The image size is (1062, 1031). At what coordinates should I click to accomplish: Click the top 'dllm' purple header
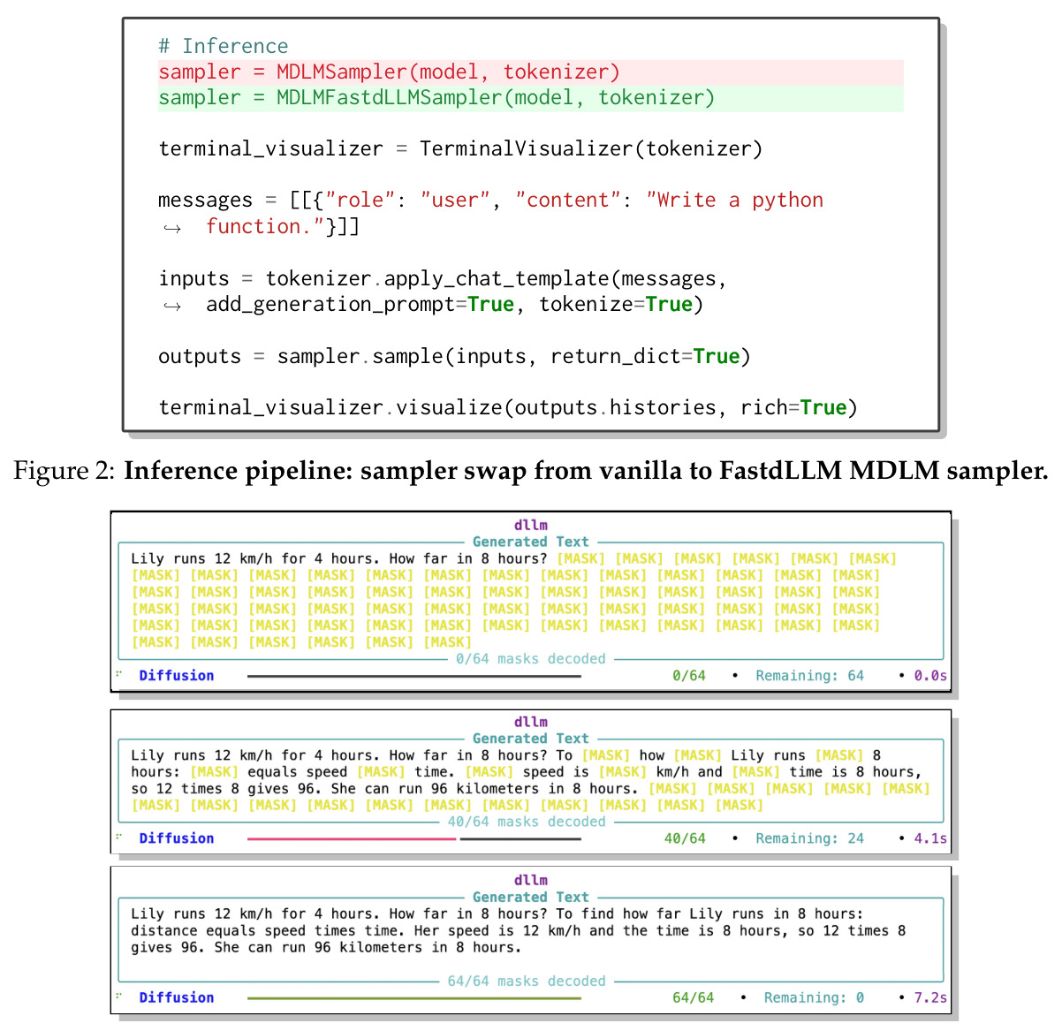point(531,525)
